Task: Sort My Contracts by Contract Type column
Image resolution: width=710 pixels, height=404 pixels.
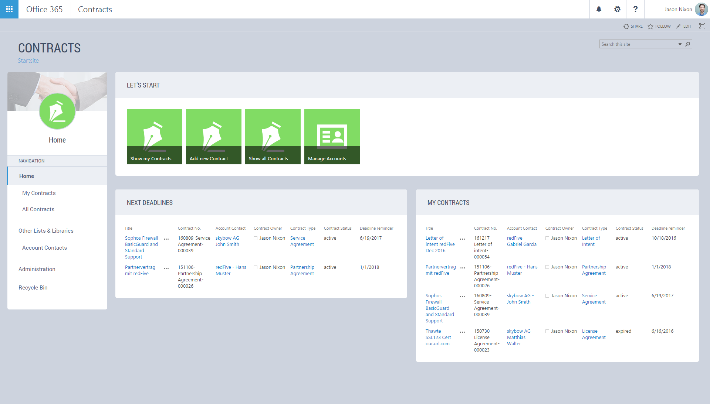Action: 595,228
